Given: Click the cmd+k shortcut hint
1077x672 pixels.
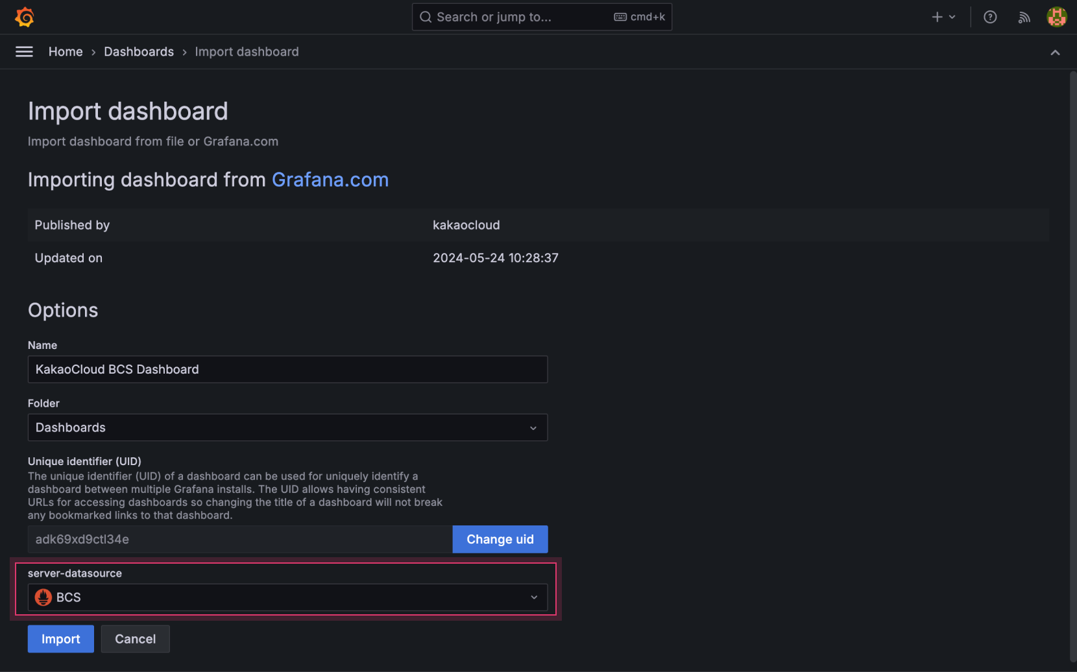Looking at the screenshot, I should (x=640, y=17).
